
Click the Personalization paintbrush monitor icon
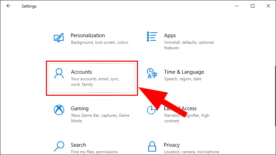pos(59,37)
